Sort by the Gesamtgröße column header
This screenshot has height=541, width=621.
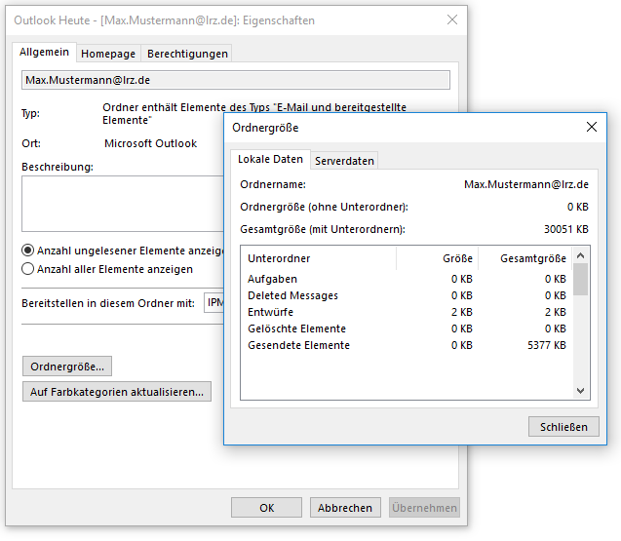pos(532,258)
